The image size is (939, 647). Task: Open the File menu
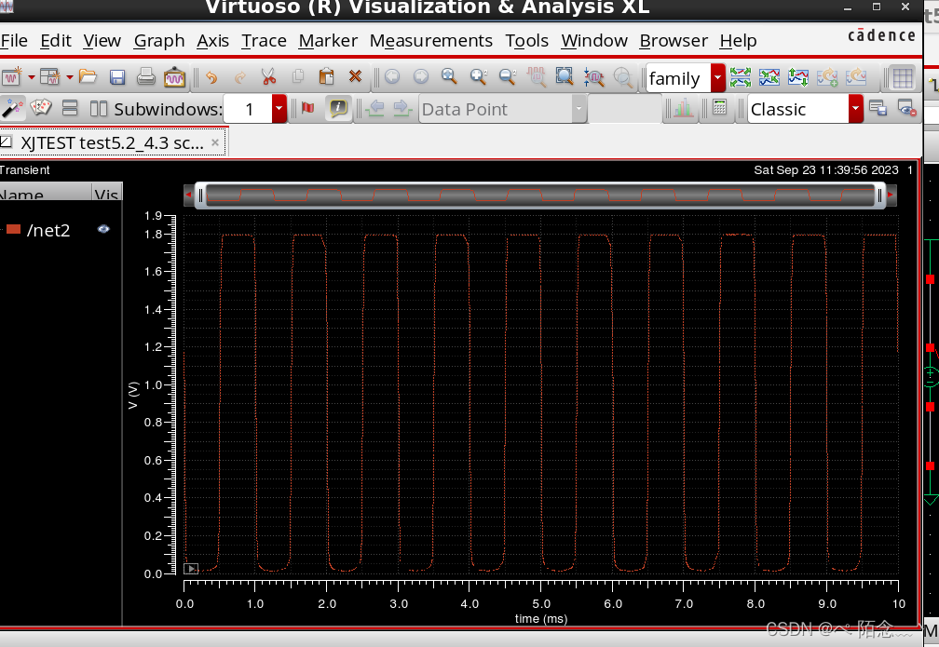tap(14, 41)
